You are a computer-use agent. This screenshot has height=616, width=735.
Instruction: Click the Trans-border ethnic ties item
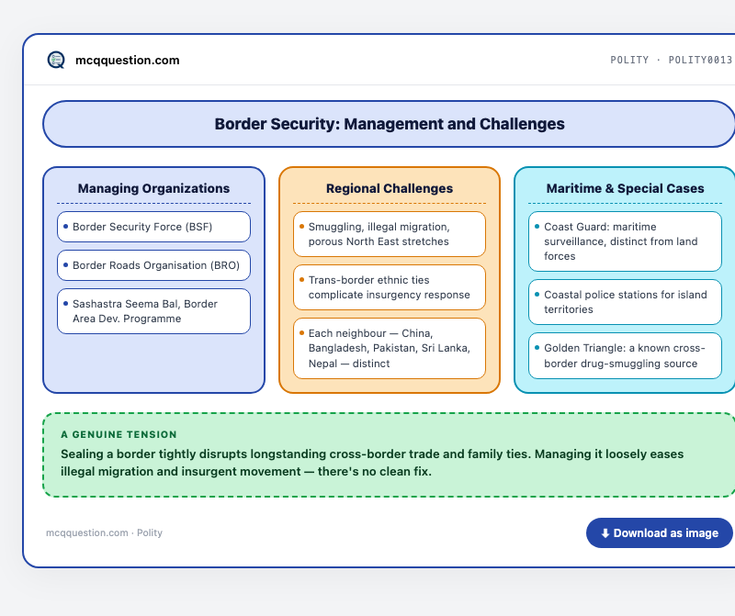pyautogui.click(x=390, y=287)
